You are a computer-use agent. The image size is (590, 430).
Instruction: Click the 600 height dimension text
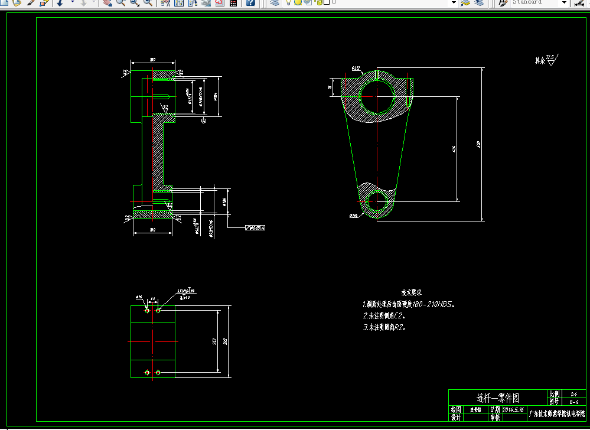pyautogui.click(x=478, y=144)
